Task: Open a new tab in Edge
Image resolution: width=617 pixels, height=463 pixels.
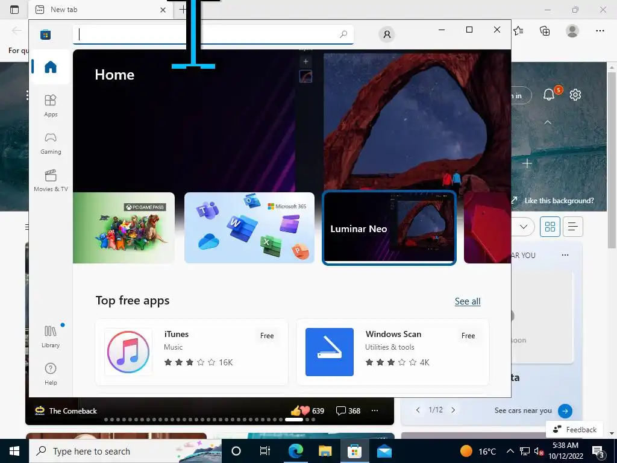Action: tap(183, 10)
